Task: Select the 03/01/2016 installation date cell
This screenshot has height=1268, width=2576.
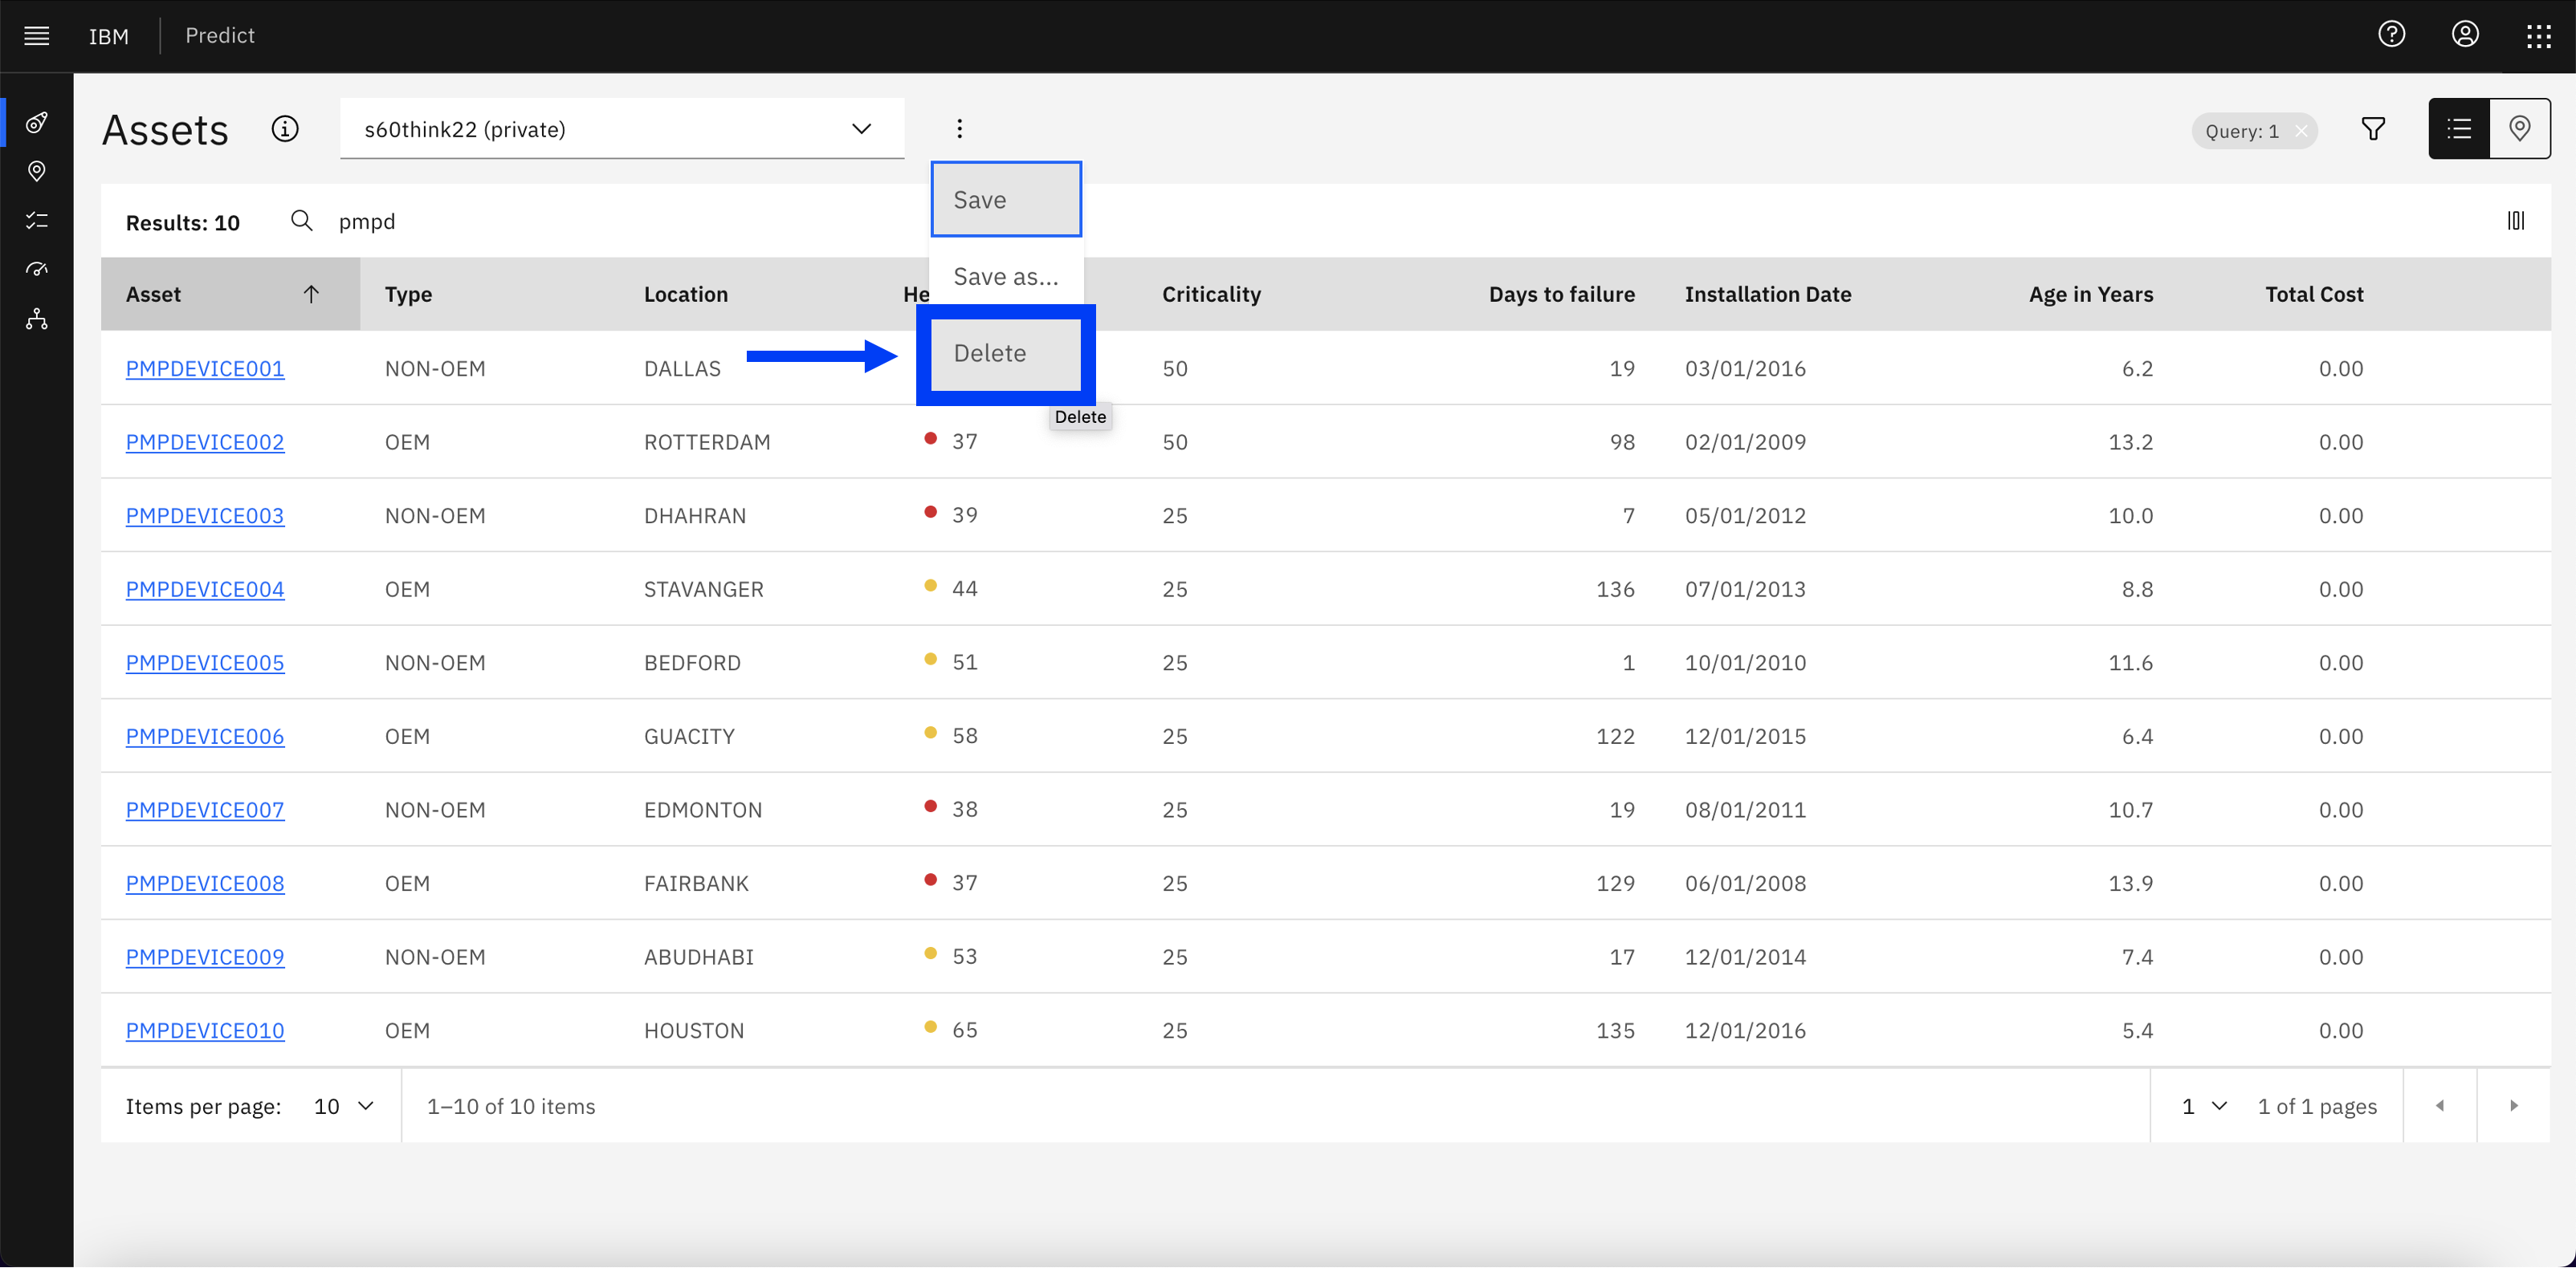Action: 1745,368
